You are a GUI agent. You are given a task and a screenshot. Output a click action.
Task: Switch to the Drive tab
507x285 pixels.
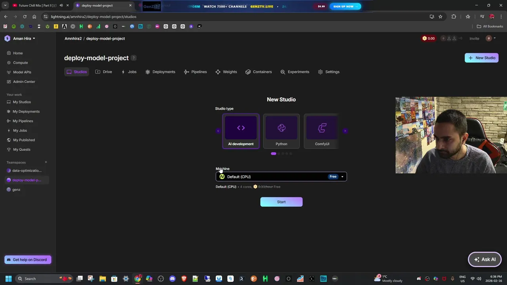coord(104,72)
